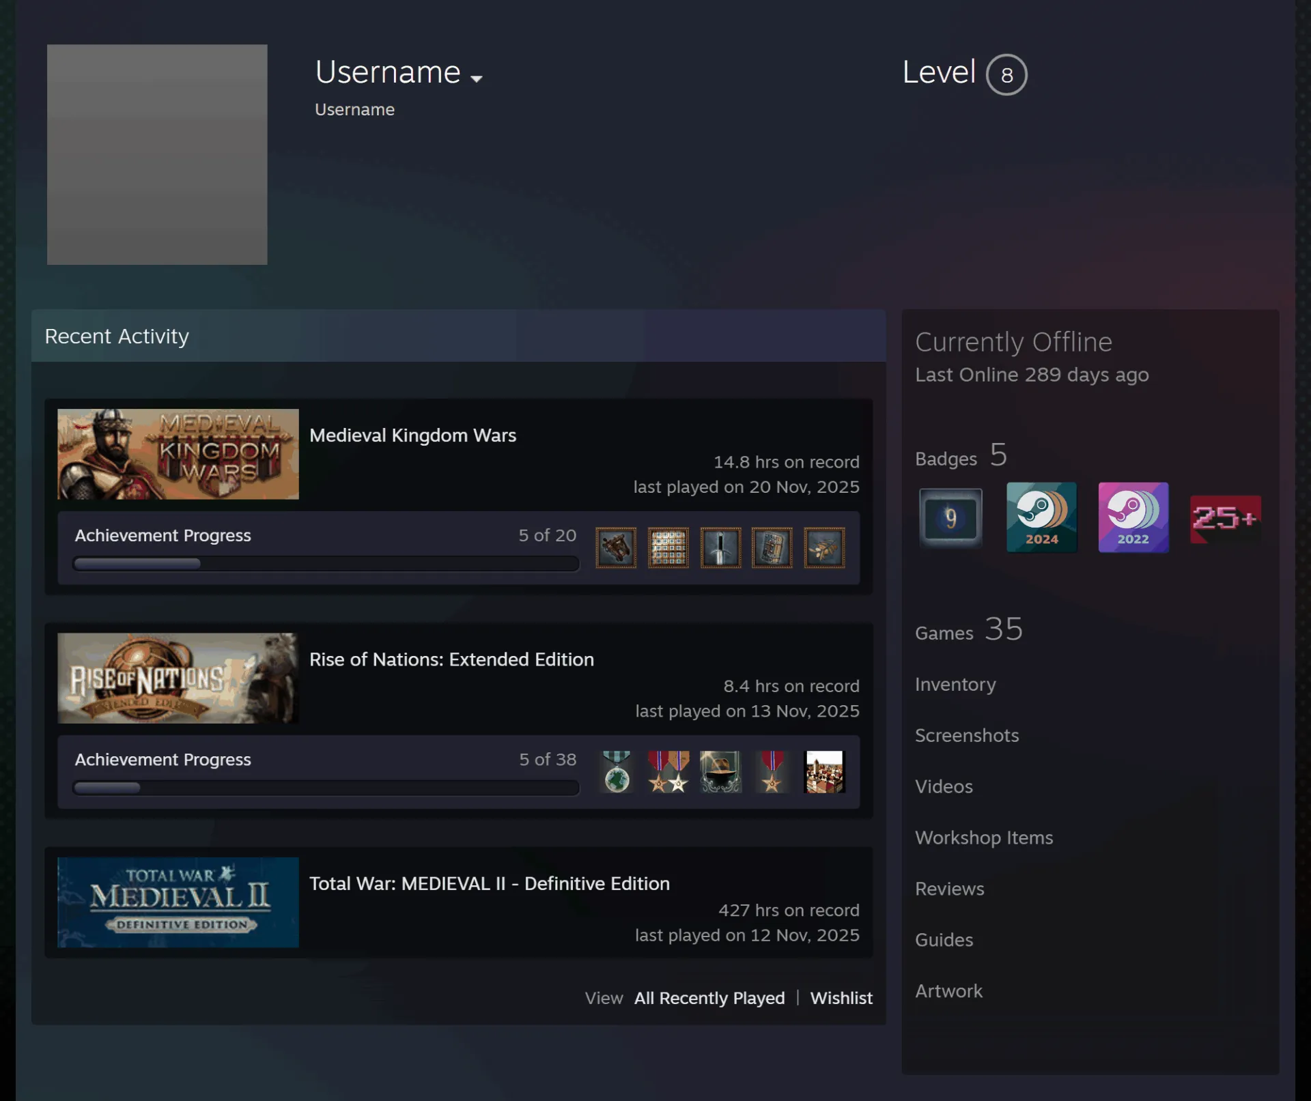This screenshot has width=1311, height=1101.
Task: Open the Screenshots section
Action: coord(967,736)
